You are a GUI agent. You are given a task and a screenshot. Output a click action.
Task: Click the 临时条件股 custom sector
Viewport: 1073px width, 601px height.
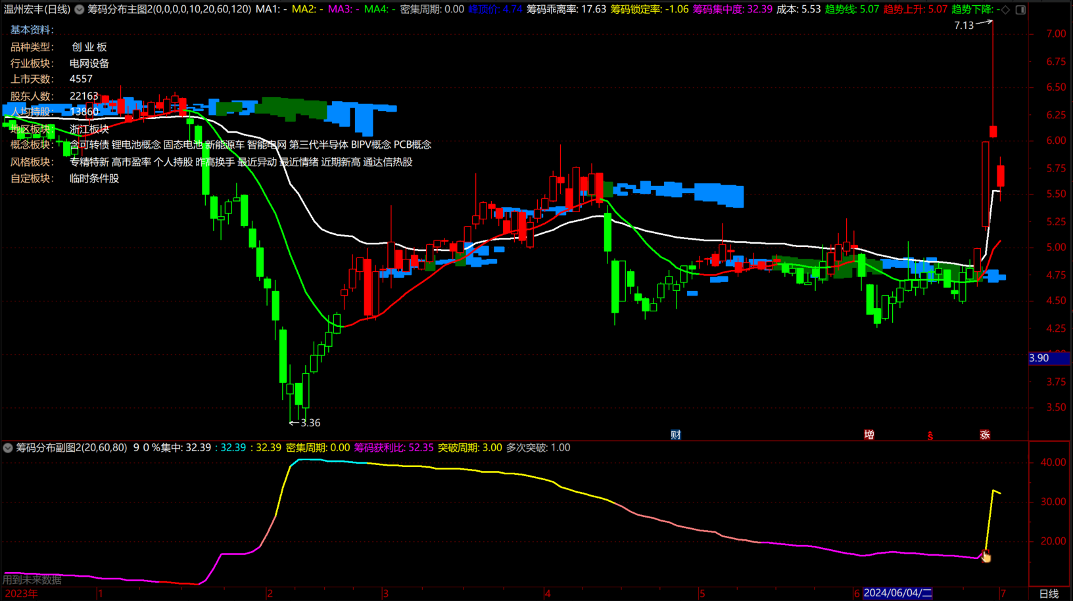pos(95,178)
